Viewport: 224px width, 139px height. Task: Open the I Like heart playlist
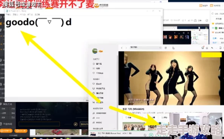97,84
